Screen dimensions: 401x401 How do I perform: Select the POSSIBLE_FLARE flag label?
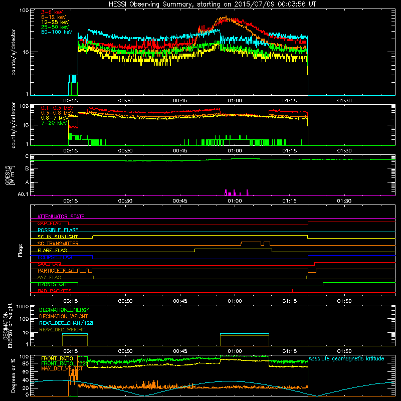[x=58, y=230]
